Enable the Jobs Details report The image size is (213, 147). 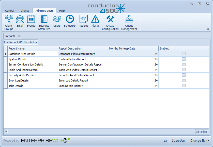(x=184, y=86)
